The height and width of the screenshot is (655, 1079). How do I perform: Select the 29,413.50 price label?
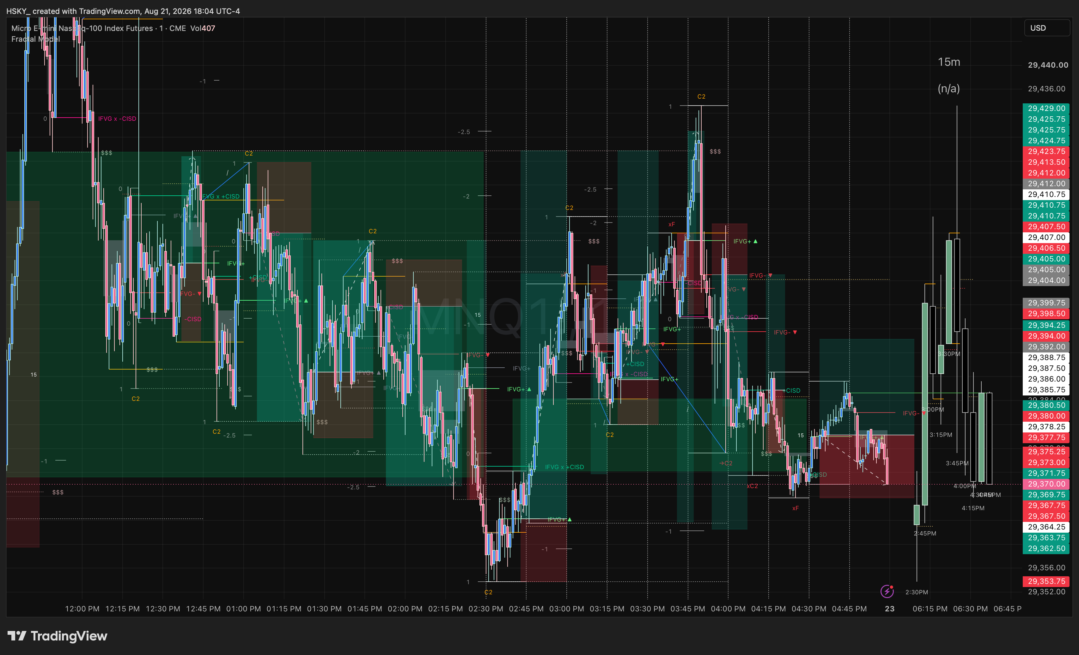pos(1046,162)
